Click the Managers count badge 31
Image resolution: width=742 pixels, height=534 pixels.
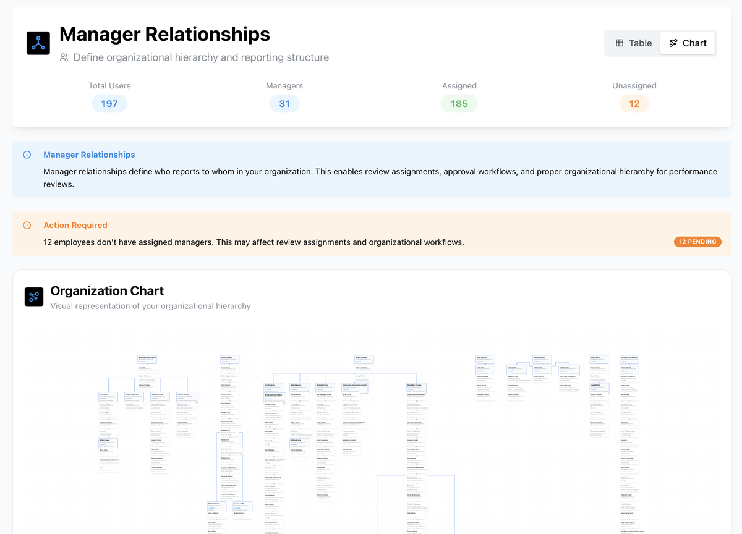[284, 104]
